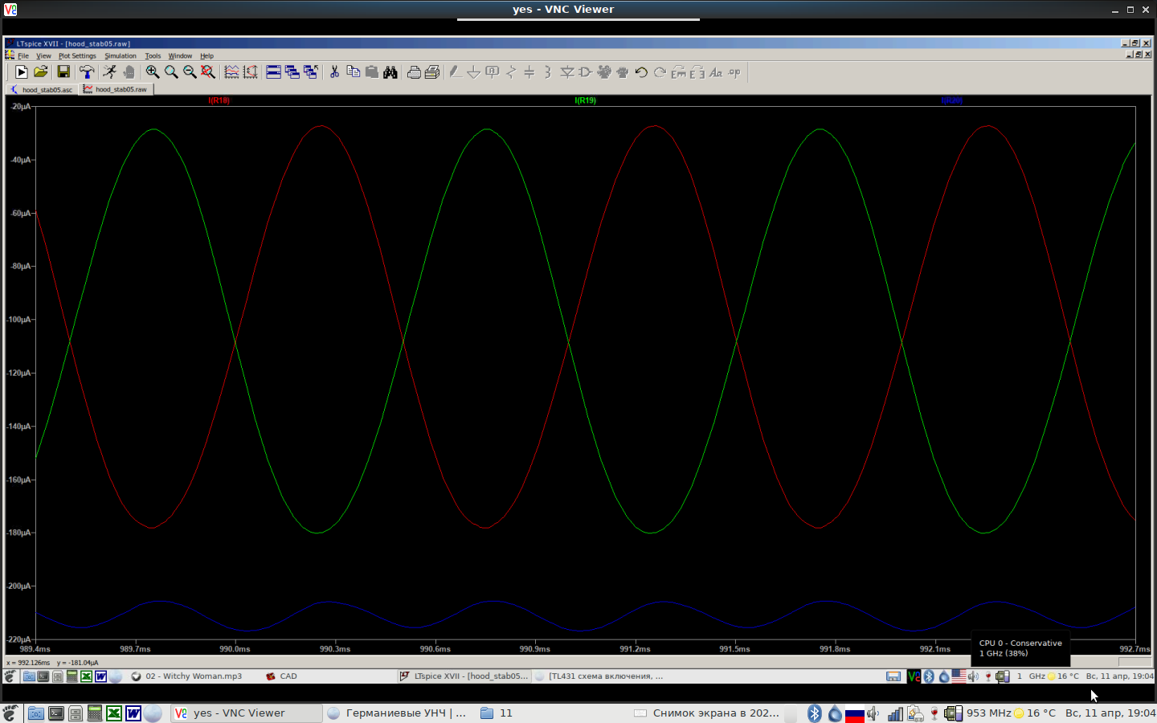The image size is (1157, 723).
Task: Run the simulation with the running man icon
Action: point(109,72)
